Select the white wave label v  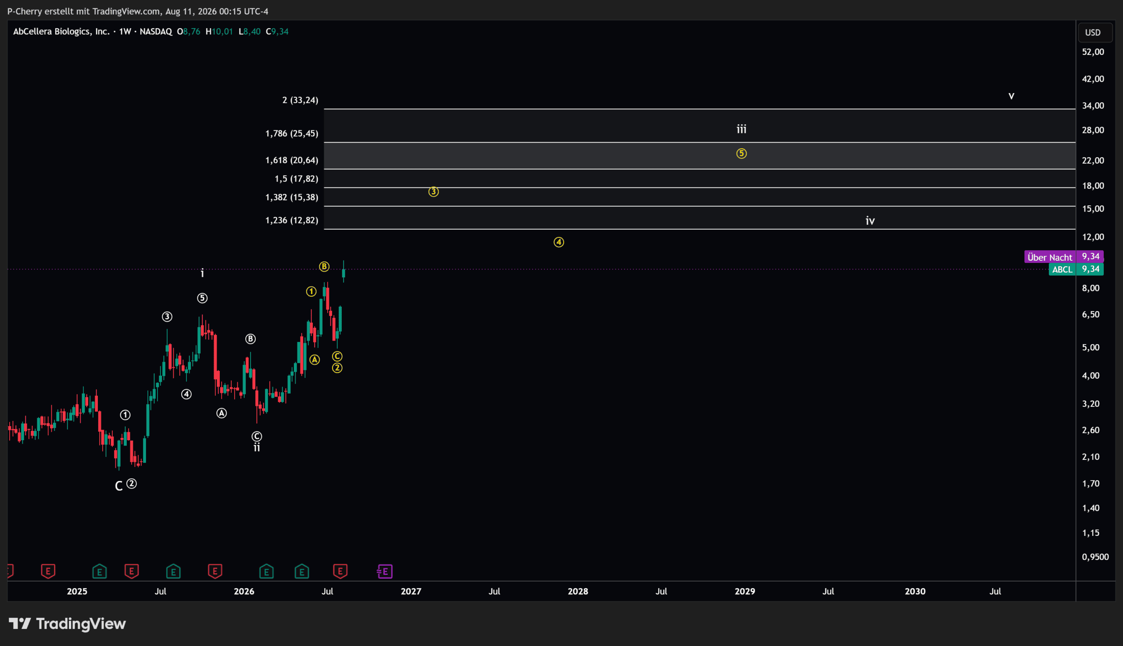click(x=1011, y=96)
